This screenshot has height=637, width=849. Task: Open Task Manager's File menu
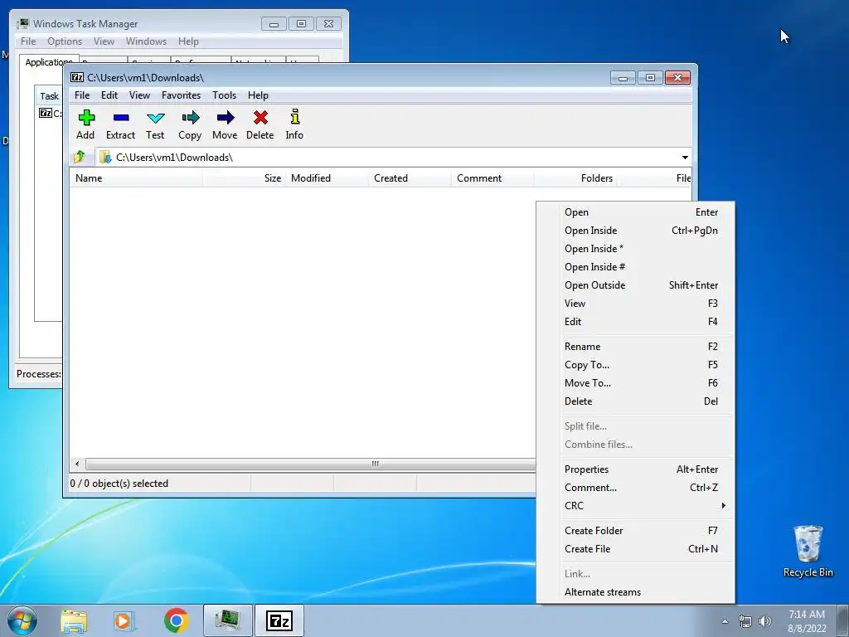click(x=28, y=41)
